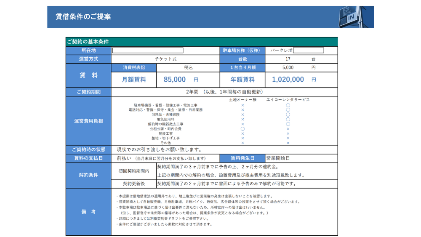Click the 17 vehicle count value
This screenshot has height=237, width=421.
pos(288,59)
